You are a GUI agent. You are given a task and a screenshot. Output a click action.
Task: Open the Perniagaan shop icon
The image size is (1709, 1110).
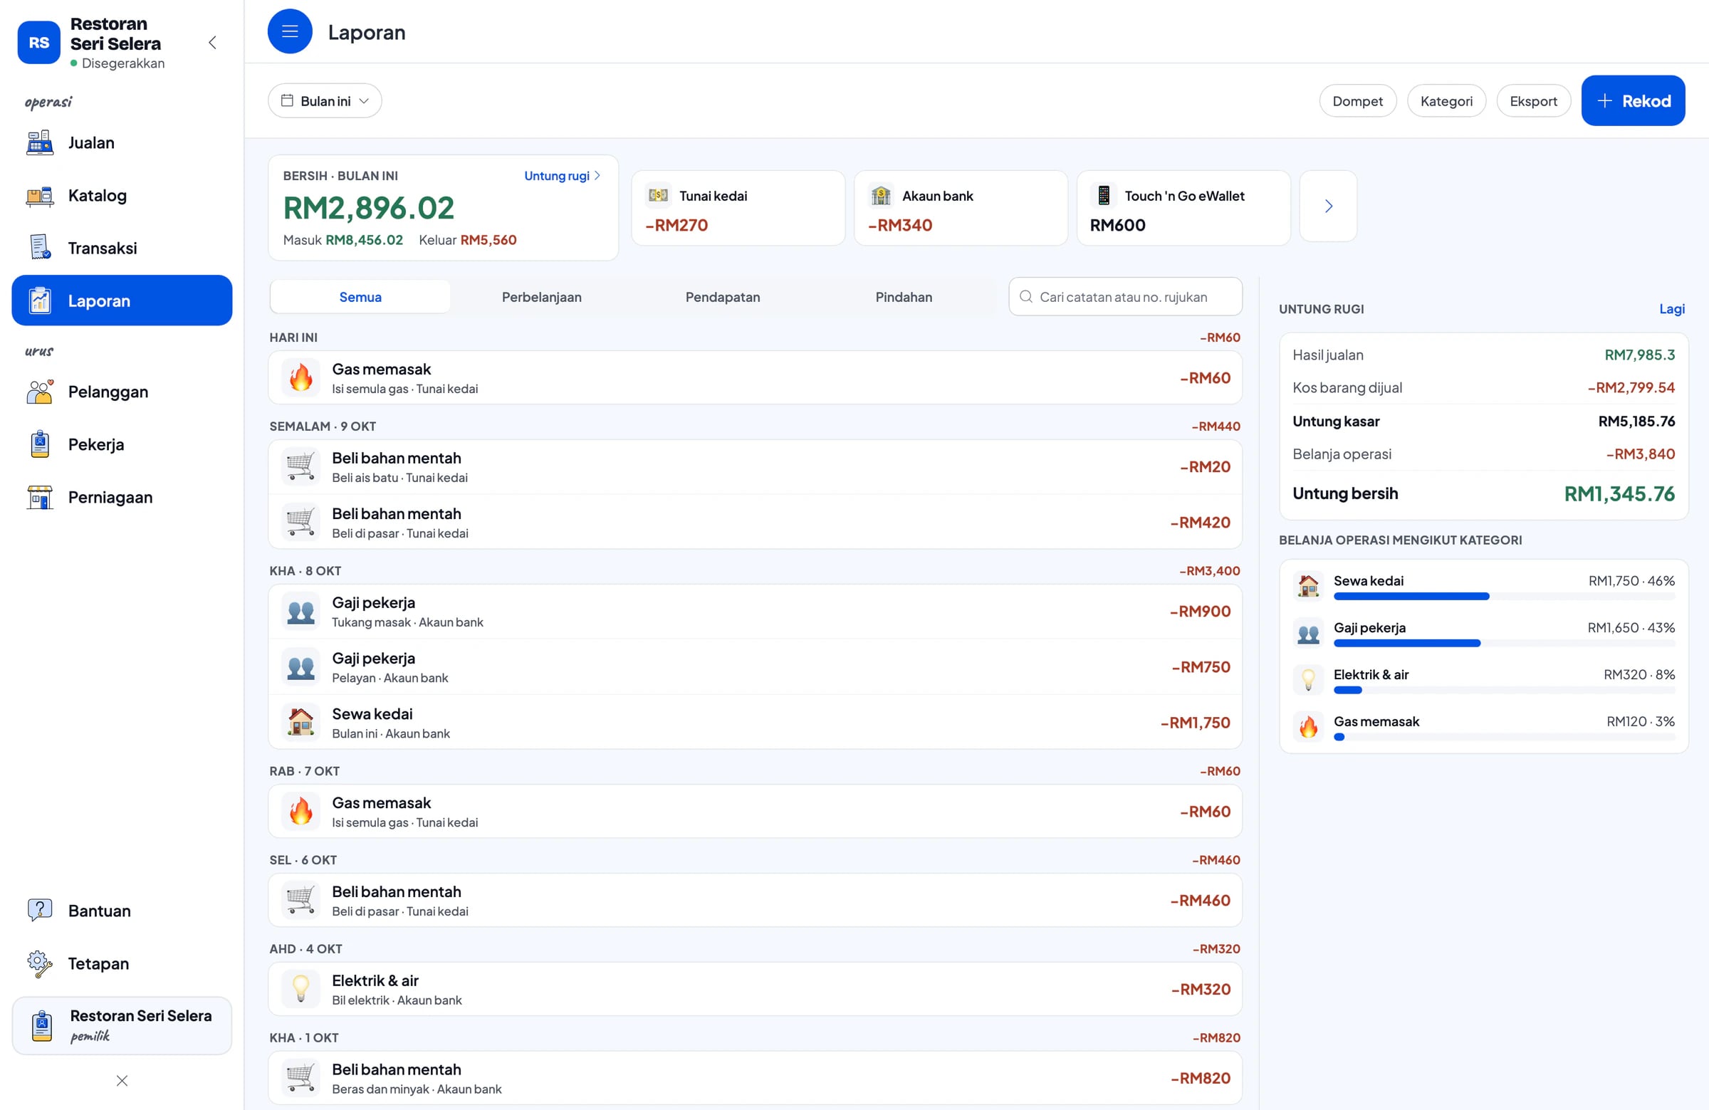coord(39,497)
